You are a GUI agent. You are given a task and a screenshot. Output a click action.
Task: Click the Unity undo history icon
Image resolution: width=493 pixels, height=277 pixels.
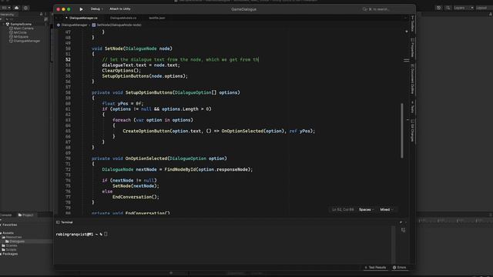[438, 8]
